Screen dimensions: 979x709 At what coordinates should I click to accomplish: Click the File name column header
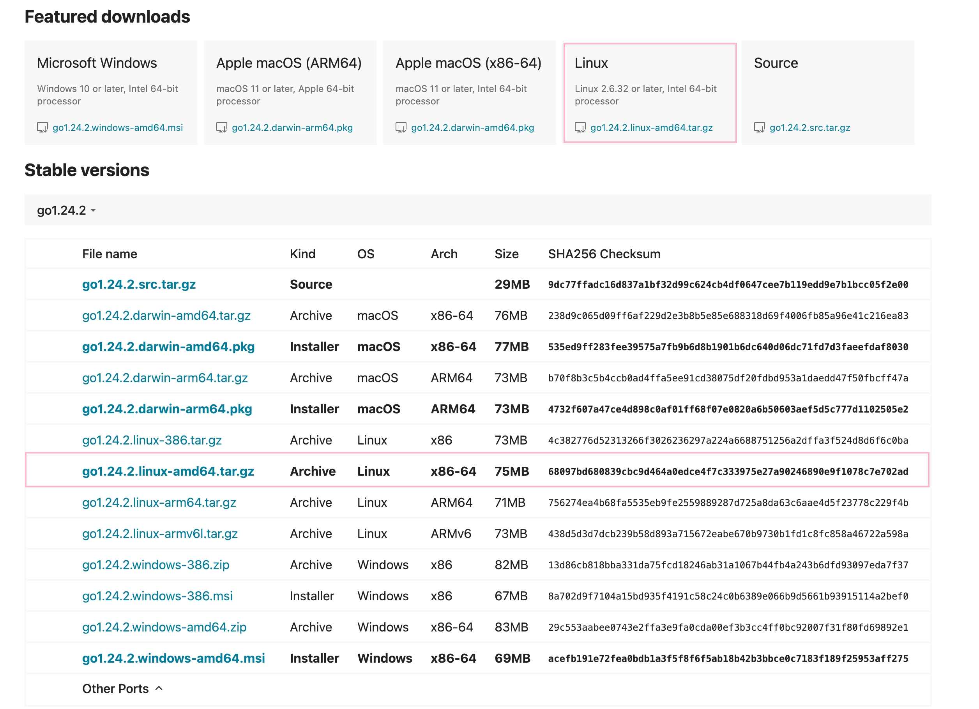coord(110,254)
